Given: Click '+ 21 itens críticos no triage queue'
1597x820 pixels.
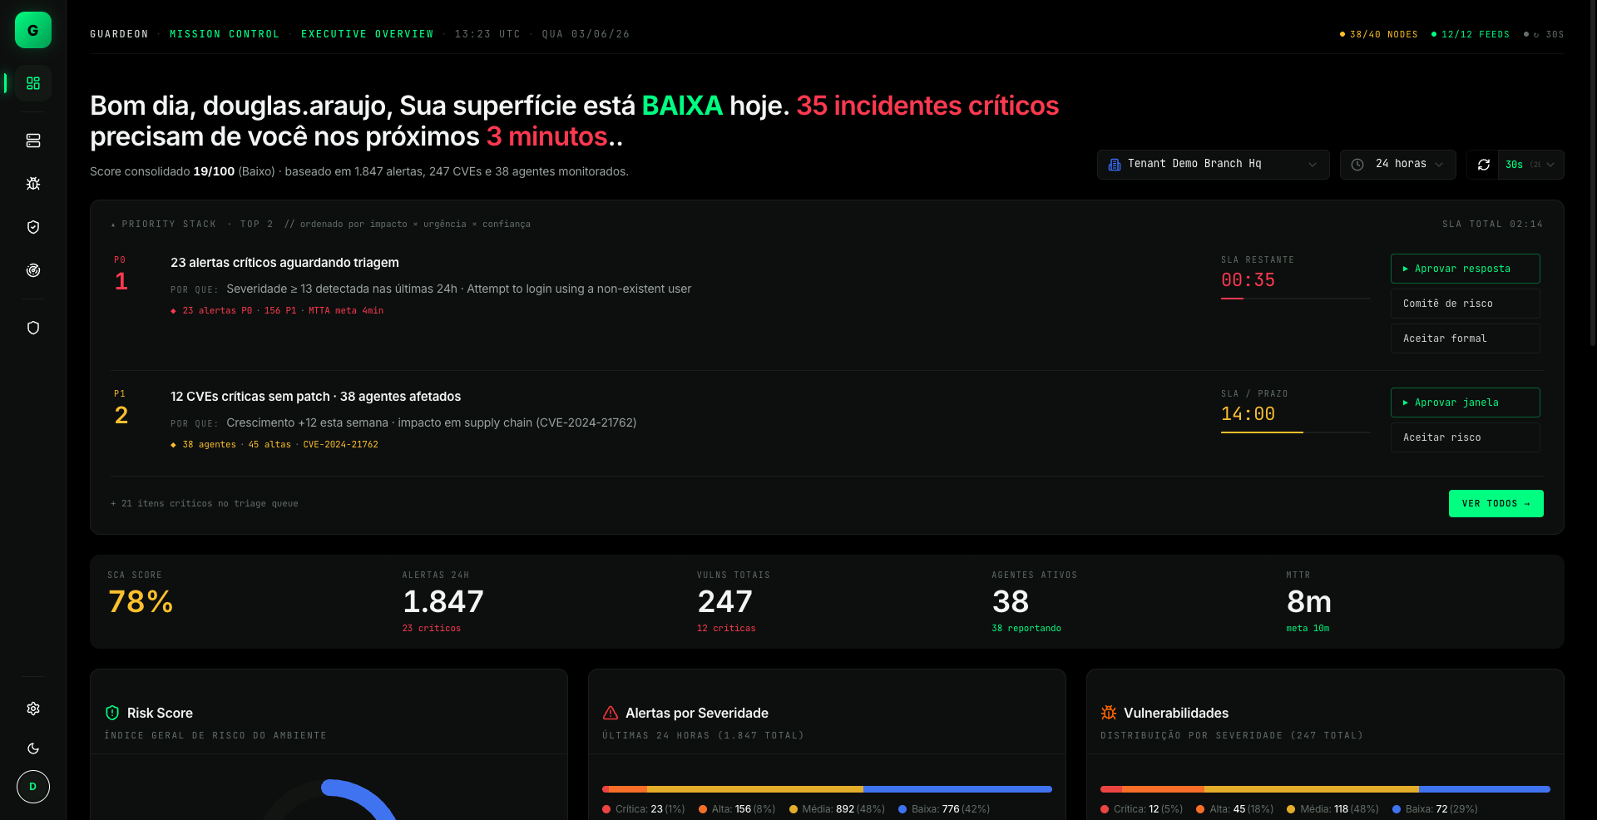Looking at the screenshot, I should tap(205, 504).
